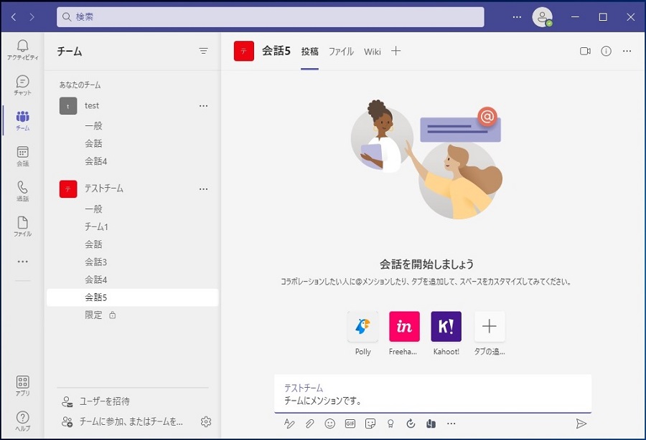Click the attach file paperclip icon
The image size is (646, 440).
pyautogui.click(x=309, y=424)
